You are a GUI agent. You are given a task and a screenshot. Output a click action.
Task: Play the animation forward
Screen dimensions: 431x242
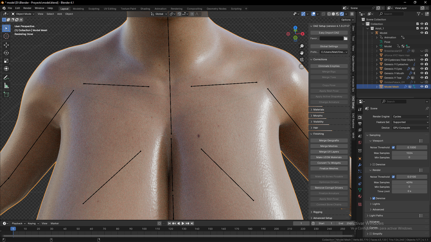(183, 223)
